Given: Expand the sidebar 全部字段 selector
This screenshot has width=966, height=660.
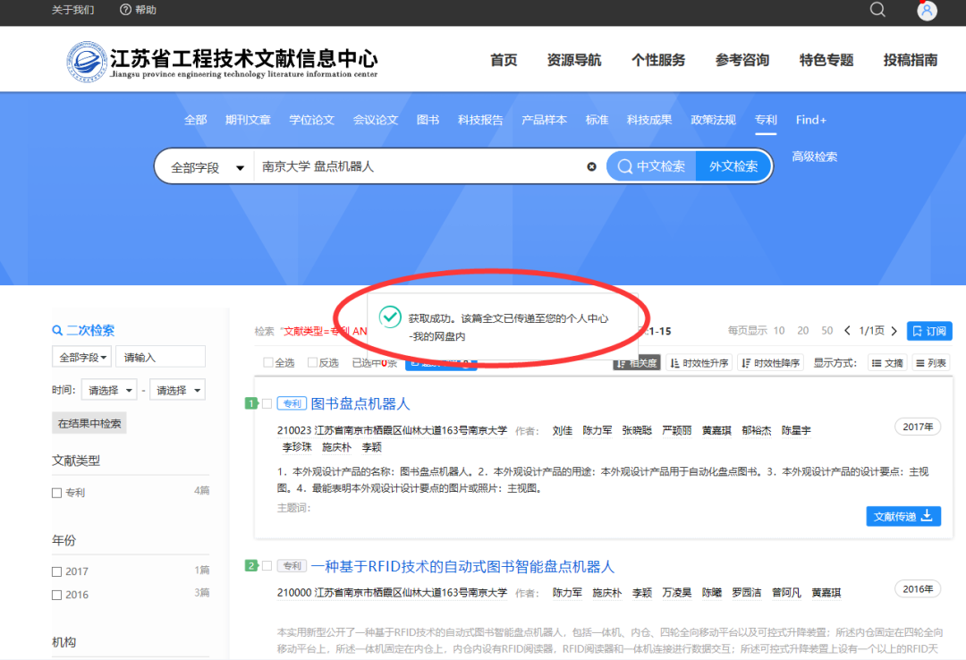Looking at the screenshot, I should 81,356.
